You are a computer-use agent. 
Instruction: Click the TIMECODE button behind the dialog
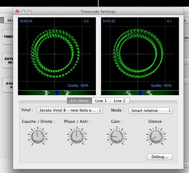click(x=8, y=37)
